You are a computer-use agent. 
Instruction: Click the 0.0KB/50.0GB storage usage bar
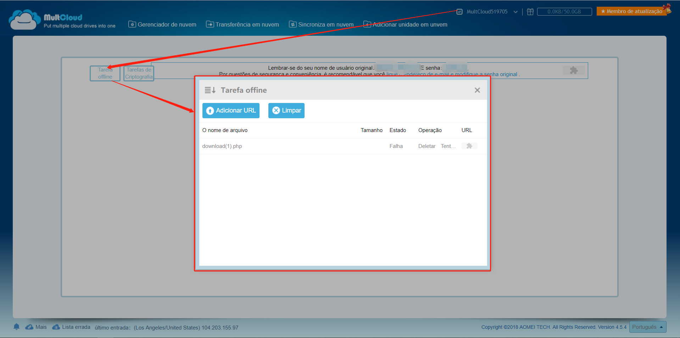coord(564,12)
